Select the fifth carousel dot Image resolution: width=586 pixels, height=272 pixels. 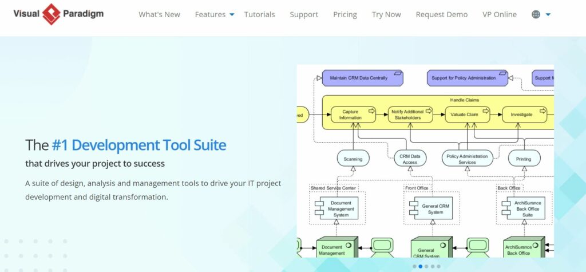click(438, 266)
